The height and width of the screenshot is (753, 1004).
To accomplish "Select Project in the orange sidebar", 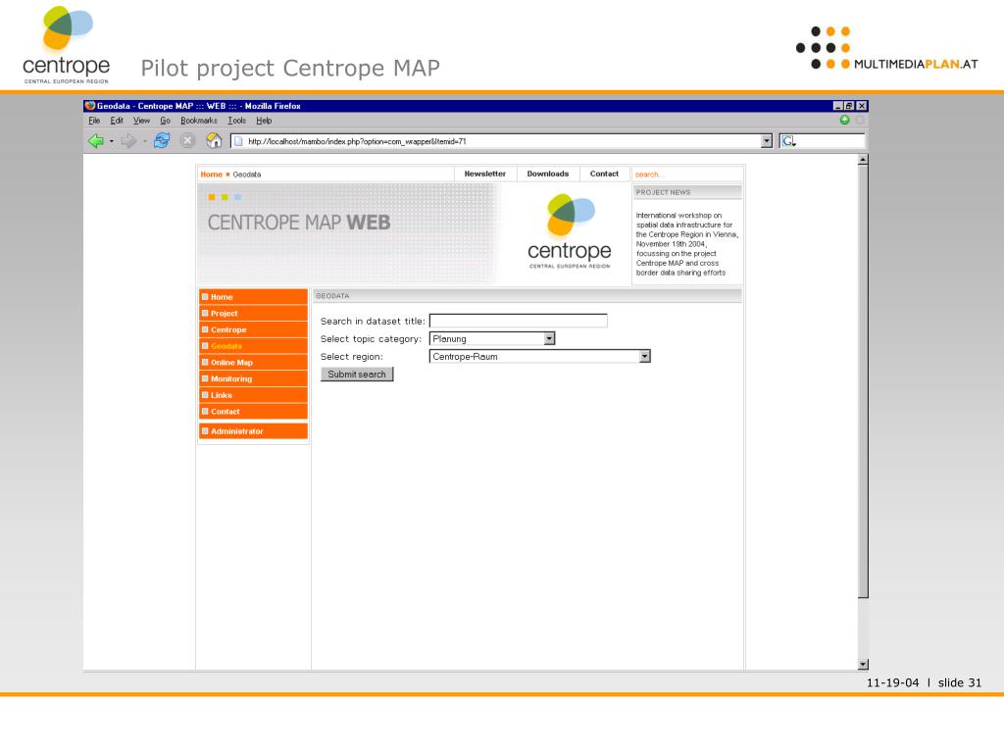I will click(253, 314).
